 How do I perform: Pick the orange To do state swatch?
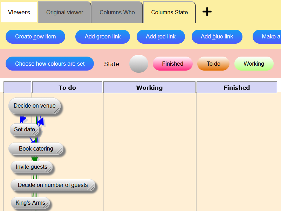coord(213,64)
